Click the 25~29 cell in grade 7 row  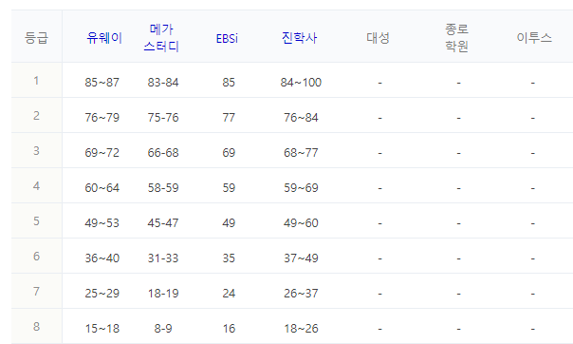(102, 293)
